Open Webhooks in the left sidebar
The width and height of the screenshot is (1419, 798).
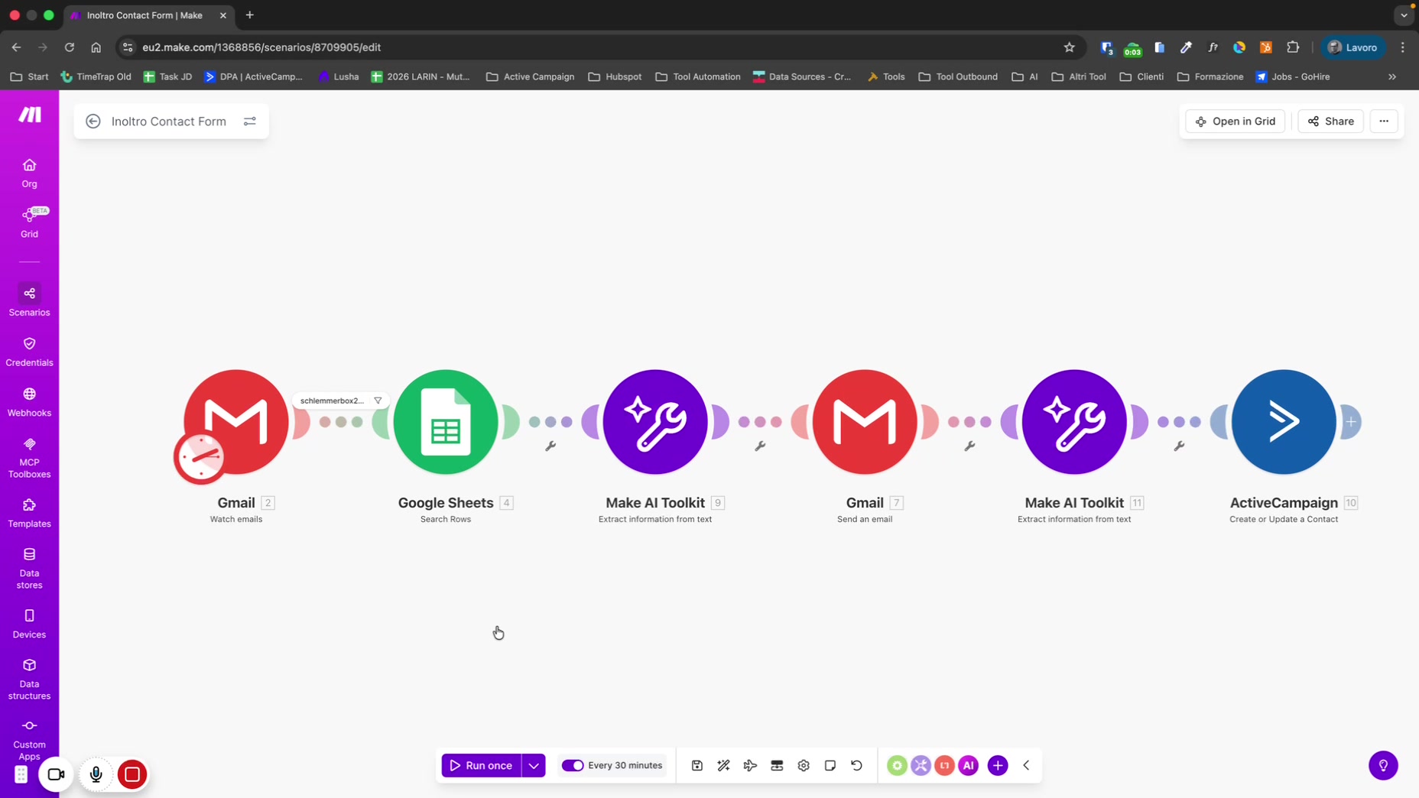coord(29,401)
